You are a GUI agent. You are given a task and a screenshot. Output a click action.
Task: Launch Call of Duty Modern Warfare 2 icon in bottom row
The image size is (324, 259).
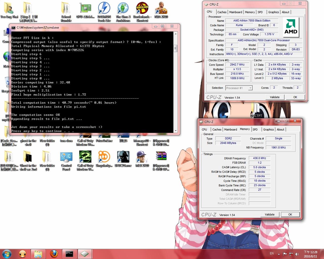click(85, 161)
